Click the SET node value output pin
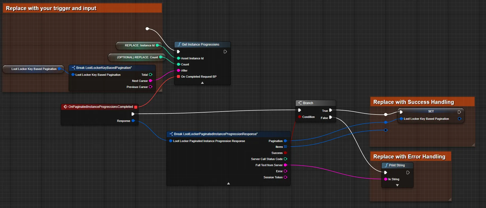 (459, 119)
